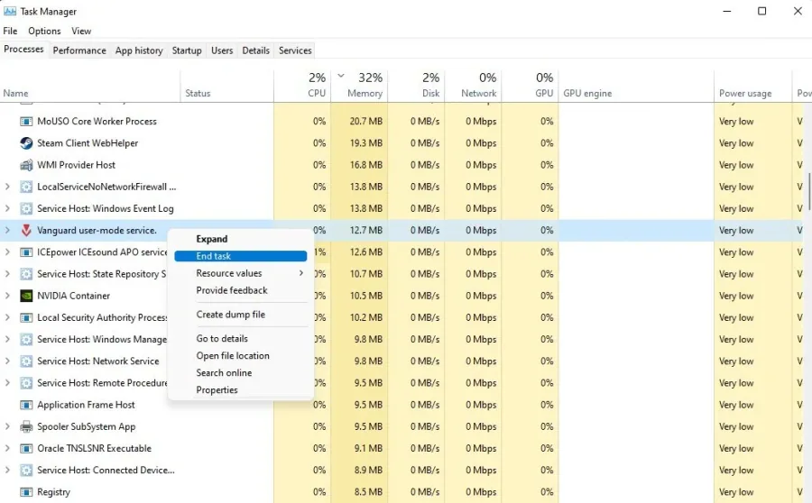Click the Windows Event Log service gear icon
The height and width of the screenshot is (503, 812).
(26, 208)
